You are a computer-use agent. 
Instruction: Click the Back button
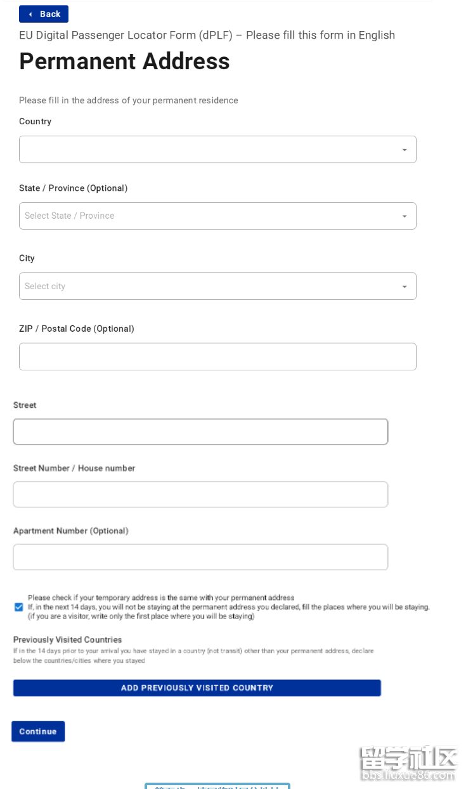pyautogui.click(x=44, y=14)
